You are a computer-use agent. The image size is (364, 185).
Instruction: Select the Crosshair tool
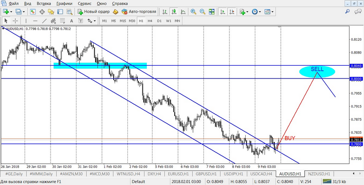tap(15, 21)
